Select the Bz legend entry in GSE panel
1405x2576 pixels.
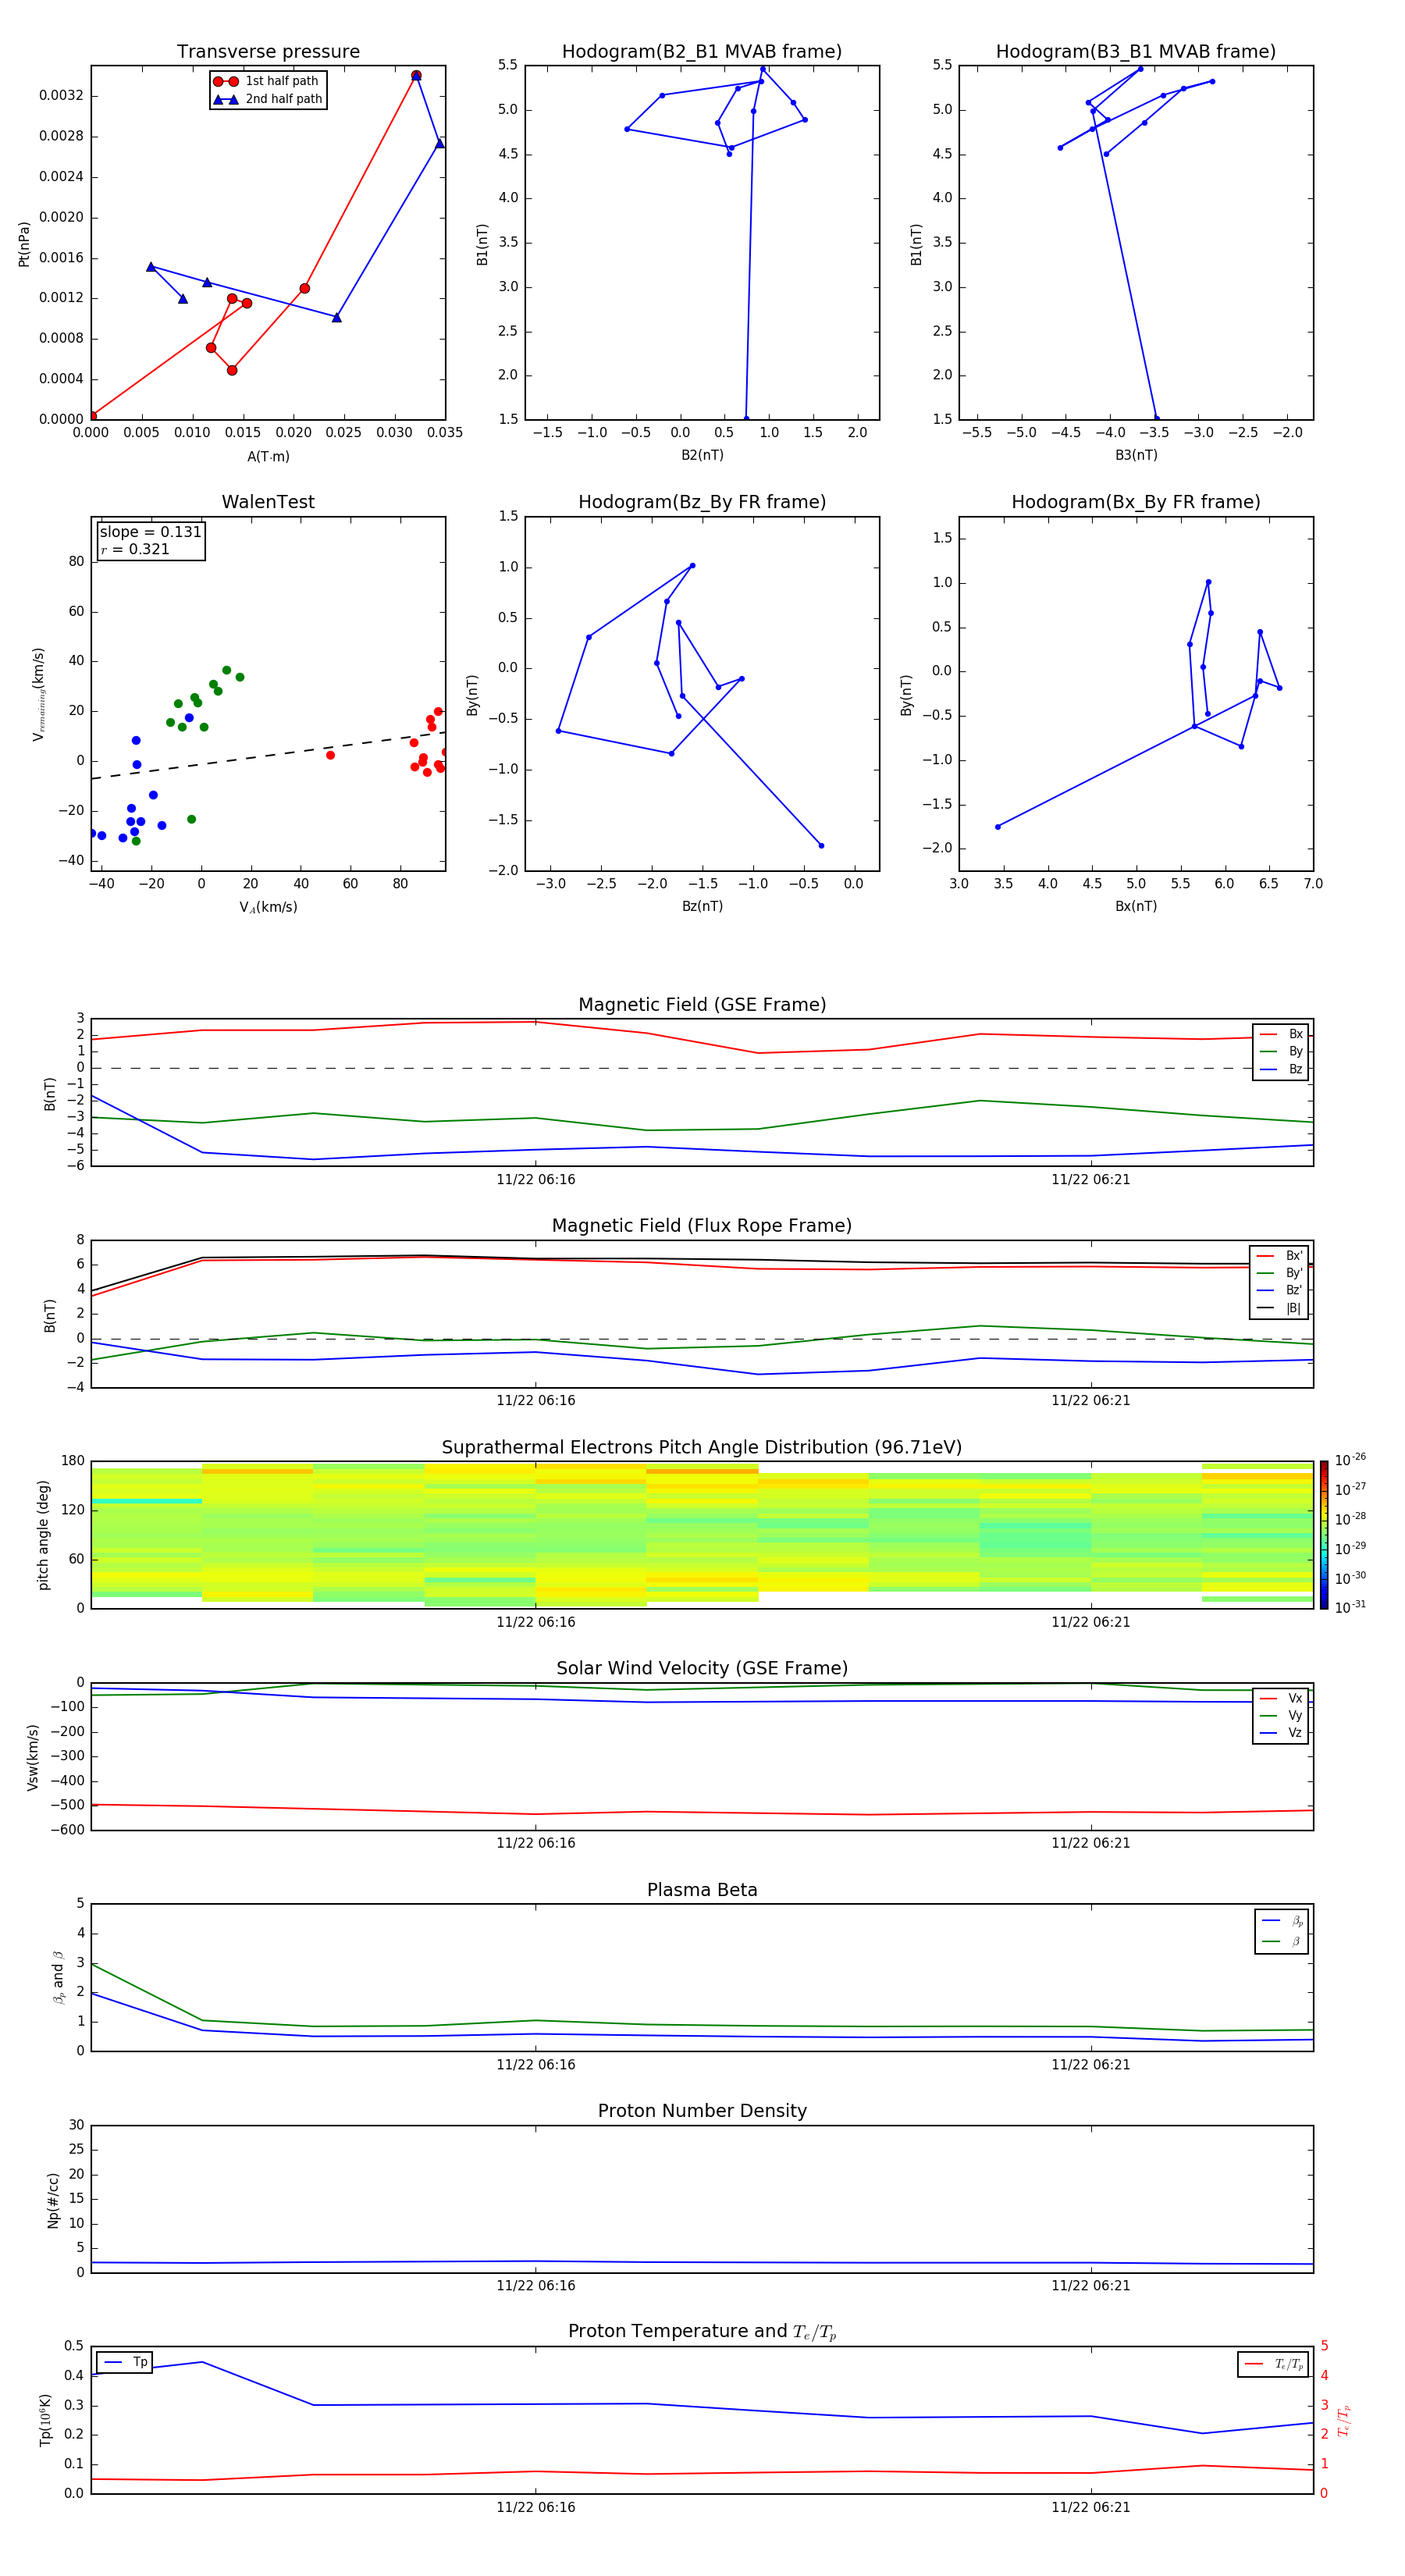click(x=1281, y=1069)
